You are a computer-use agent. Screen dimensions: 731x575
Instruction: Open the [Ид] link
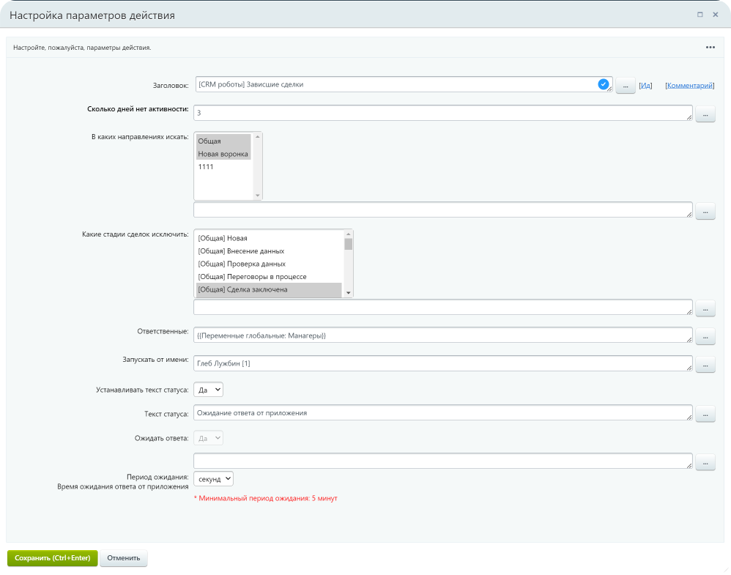click(645, 86)
